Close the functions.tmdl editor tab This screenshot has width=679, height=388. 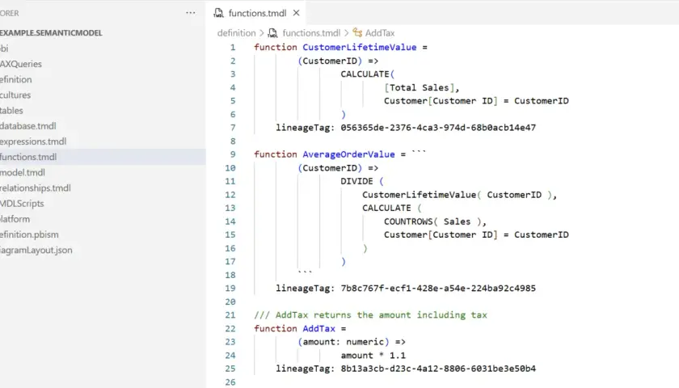[296, 13]
